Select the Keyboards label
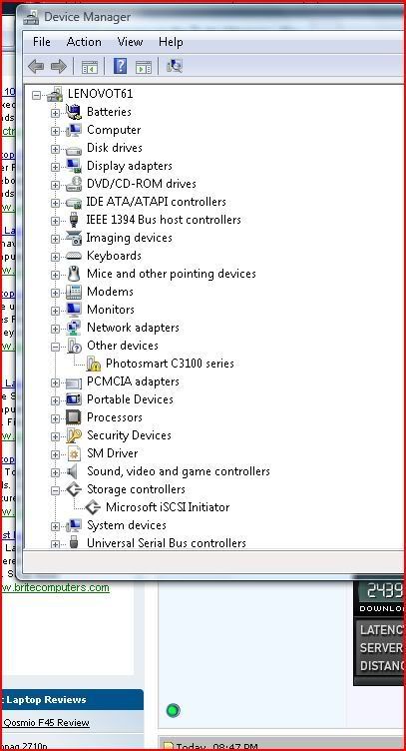Screen dimensions: 406x751 tap(114, 256)
